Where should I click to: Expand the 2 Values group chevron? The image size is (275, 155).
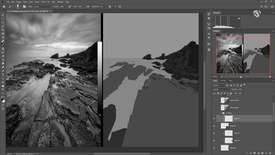(x=221, y=113)
